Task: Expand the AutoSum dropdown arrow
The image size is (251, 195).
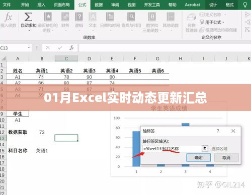Action: 29,31
